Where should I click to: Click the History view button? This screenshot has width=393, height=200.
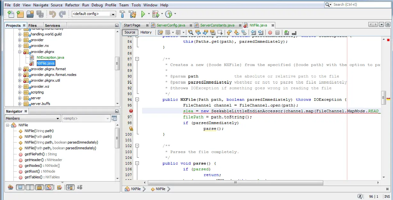coord(146,32)
